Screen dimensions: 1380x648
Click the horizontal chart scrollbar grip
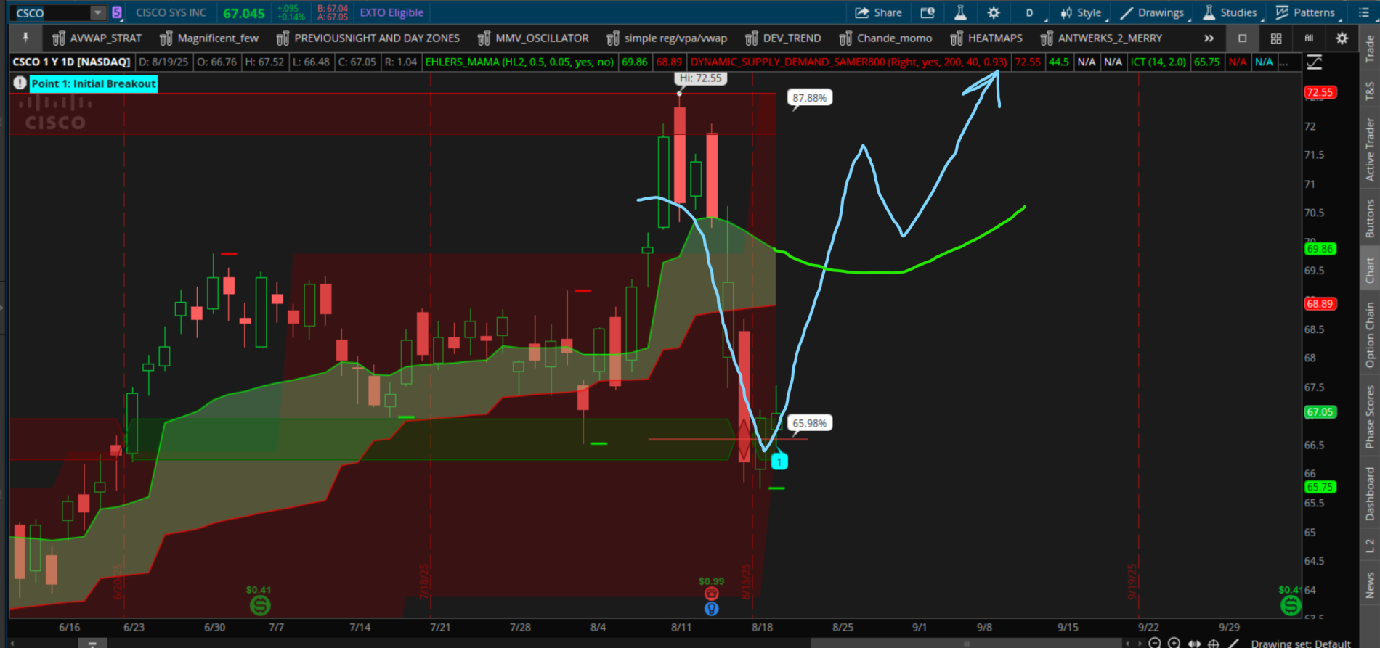coord(966,643)
